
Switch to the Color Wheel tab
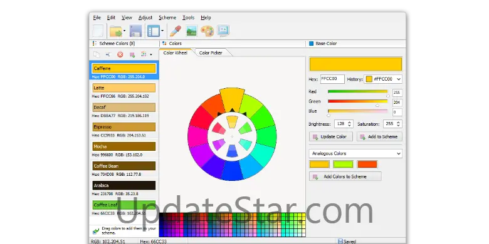click(x=176, y=53)
